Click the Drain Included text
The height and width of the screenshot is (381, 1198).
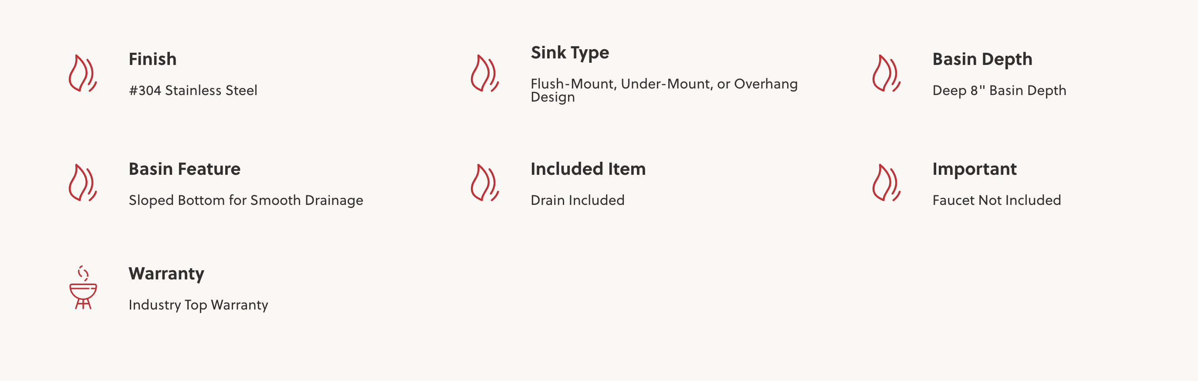(x=578, y=200)
